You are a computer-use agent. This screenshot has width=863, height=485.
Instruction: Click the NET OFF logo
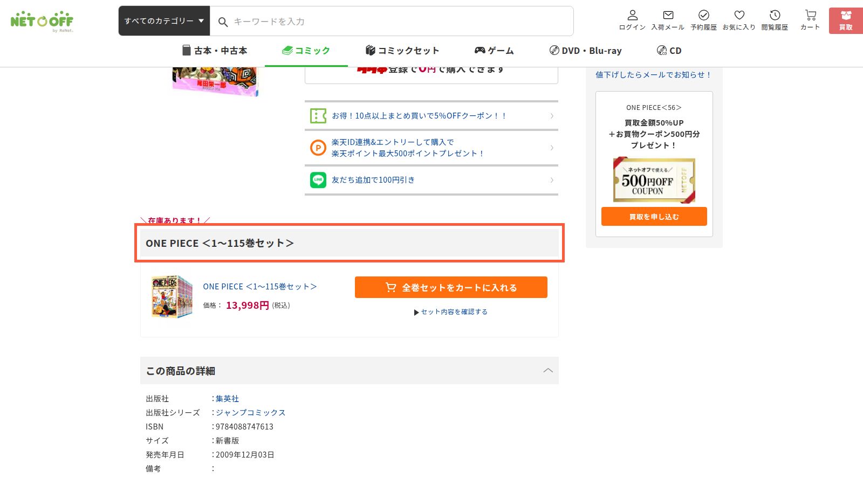(42, 21)
